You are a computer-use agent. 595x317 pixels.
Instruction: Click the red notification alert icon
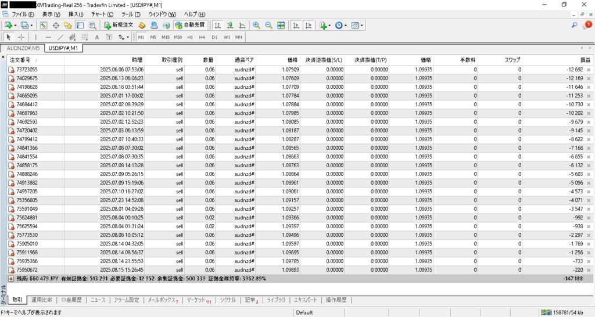pyautogui.click(x=588, y=25)
